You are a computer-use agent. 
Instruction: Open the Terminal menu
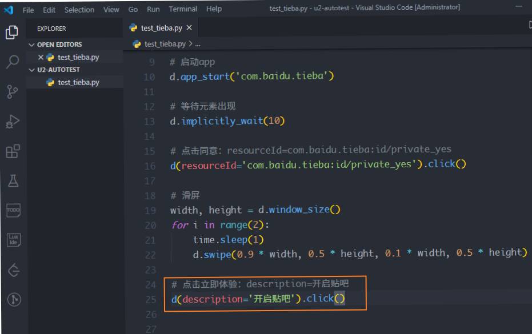point(183,9)
